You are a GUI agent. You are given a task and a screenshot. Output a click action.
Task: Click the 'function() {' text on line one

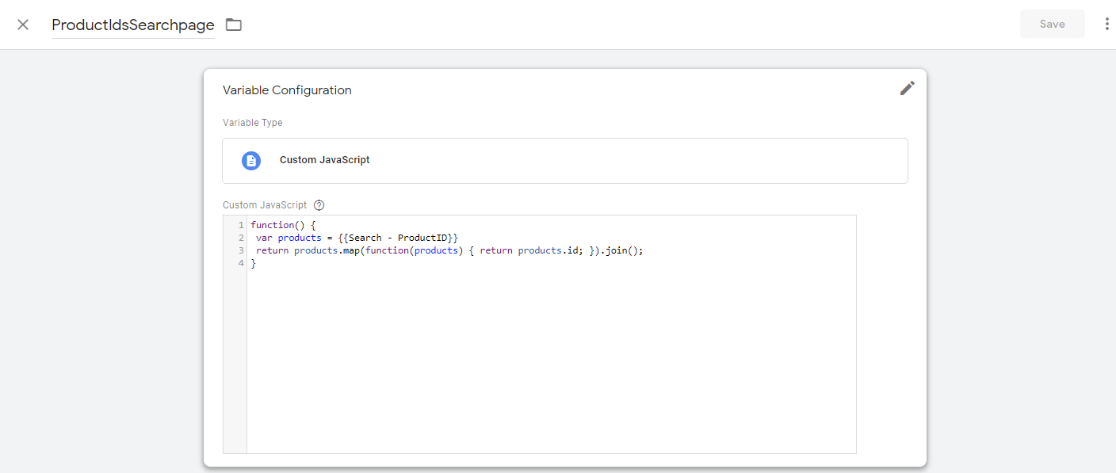pos(283,225)
